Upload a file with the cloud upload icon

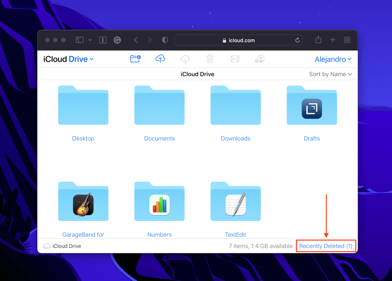coord(160,59)
